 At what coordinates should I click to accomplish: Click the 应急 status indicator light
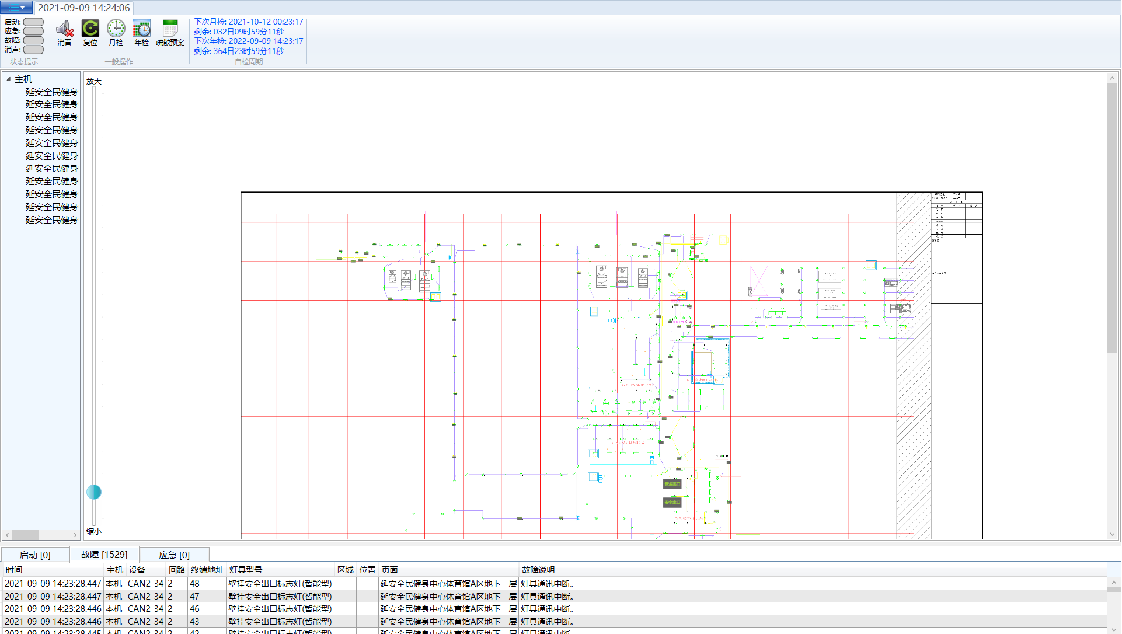33,32
